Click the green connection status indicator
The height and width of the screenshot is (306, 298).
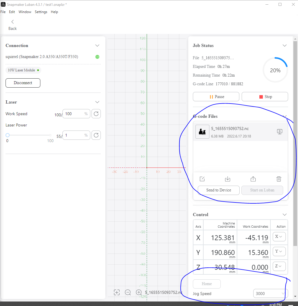97,57
